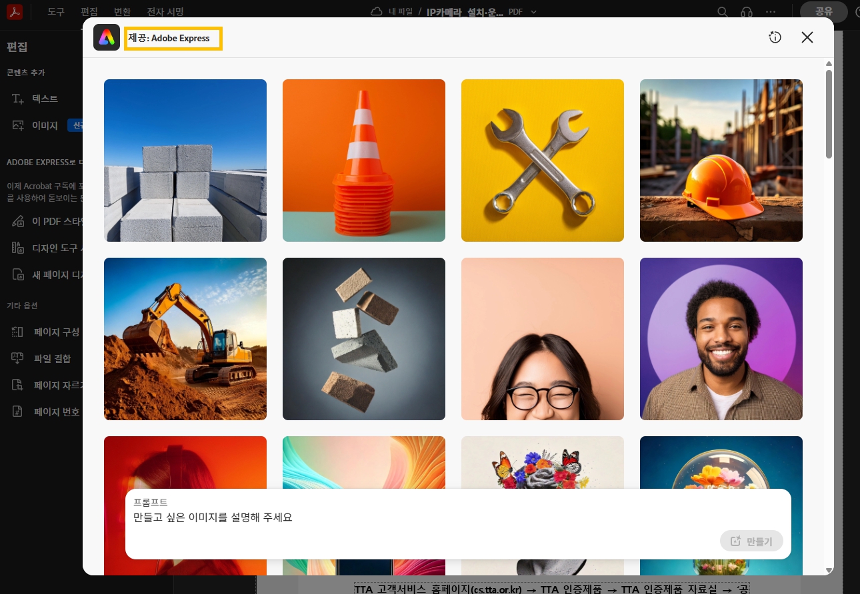Select the floating bricks thumbnail
860x594 pixels.
click(364, 339)
